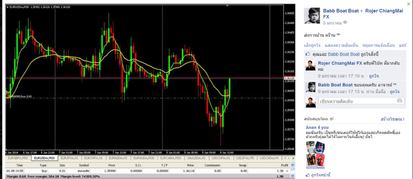Click the thumbs-up like page icon under ad
Image resolution: width=413 pixels, height=179 pixels.
[308, 175]
